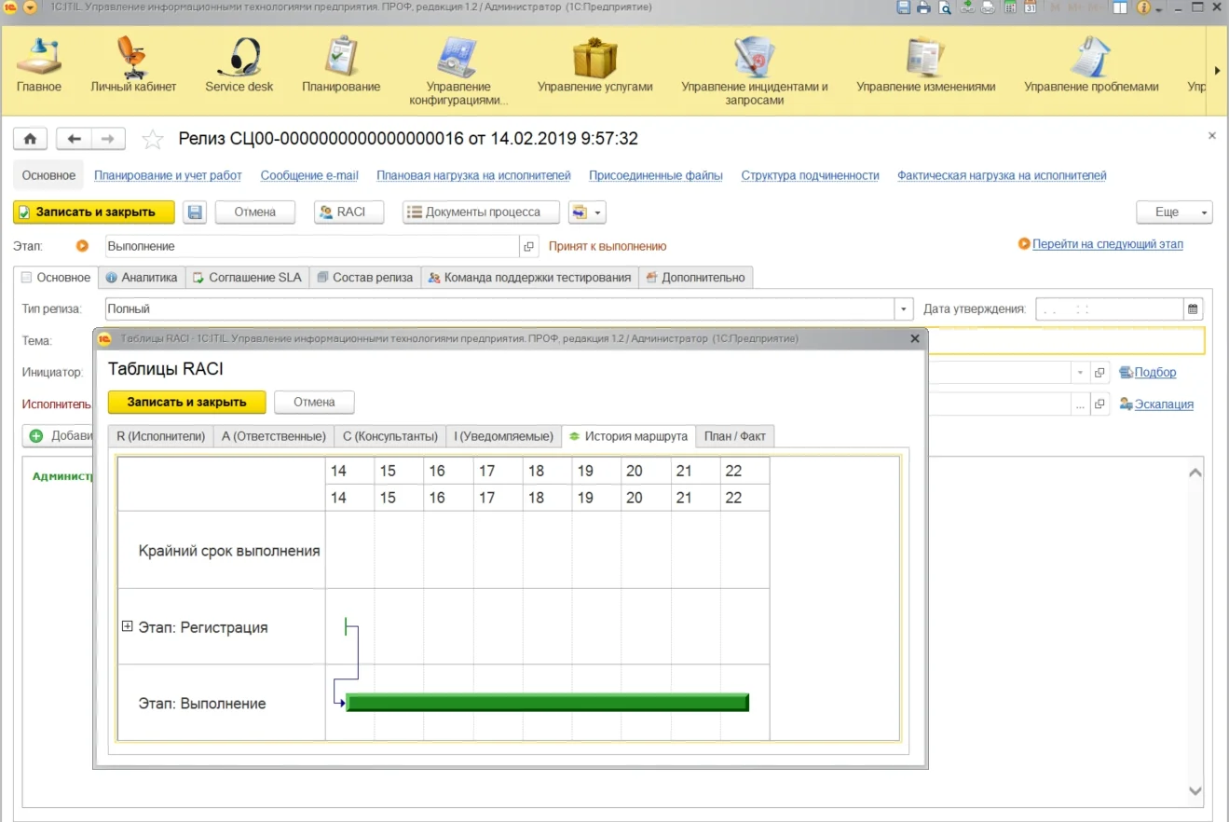
Task: Switch to the План / Факт tab
Action: click(735, 436)
